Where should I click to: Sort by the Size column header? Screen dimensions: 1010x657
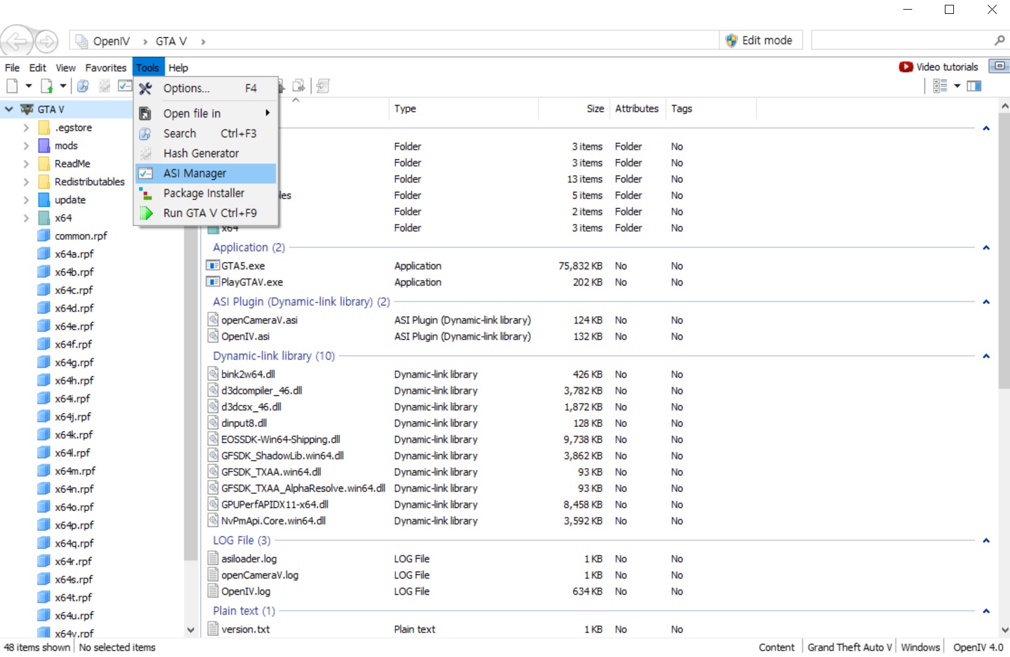(574, 108)
